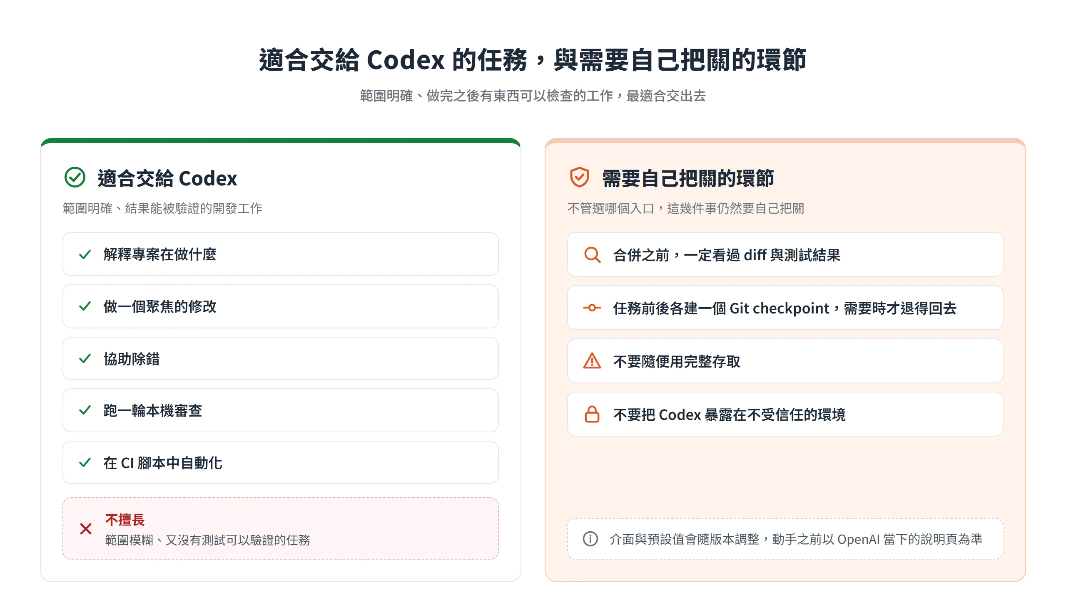Click the left card heading 適合交給 Codex

click(167, 178)
